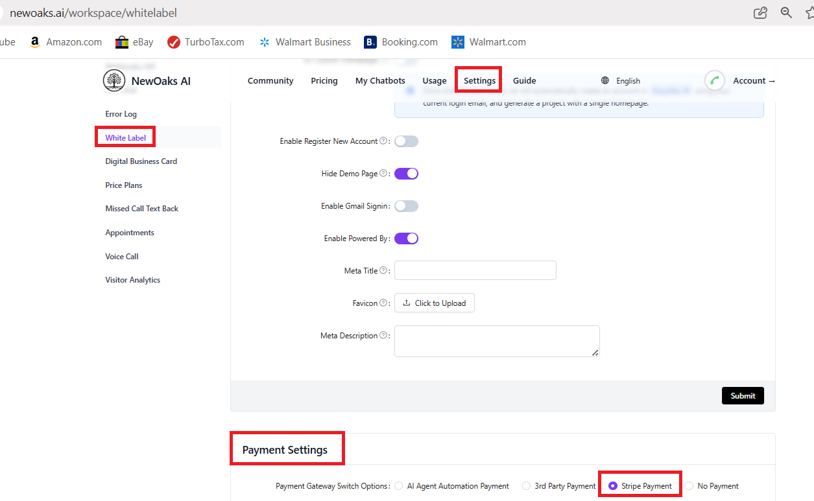
Task: Select the No Payment radio option
Action: [689, 486]
